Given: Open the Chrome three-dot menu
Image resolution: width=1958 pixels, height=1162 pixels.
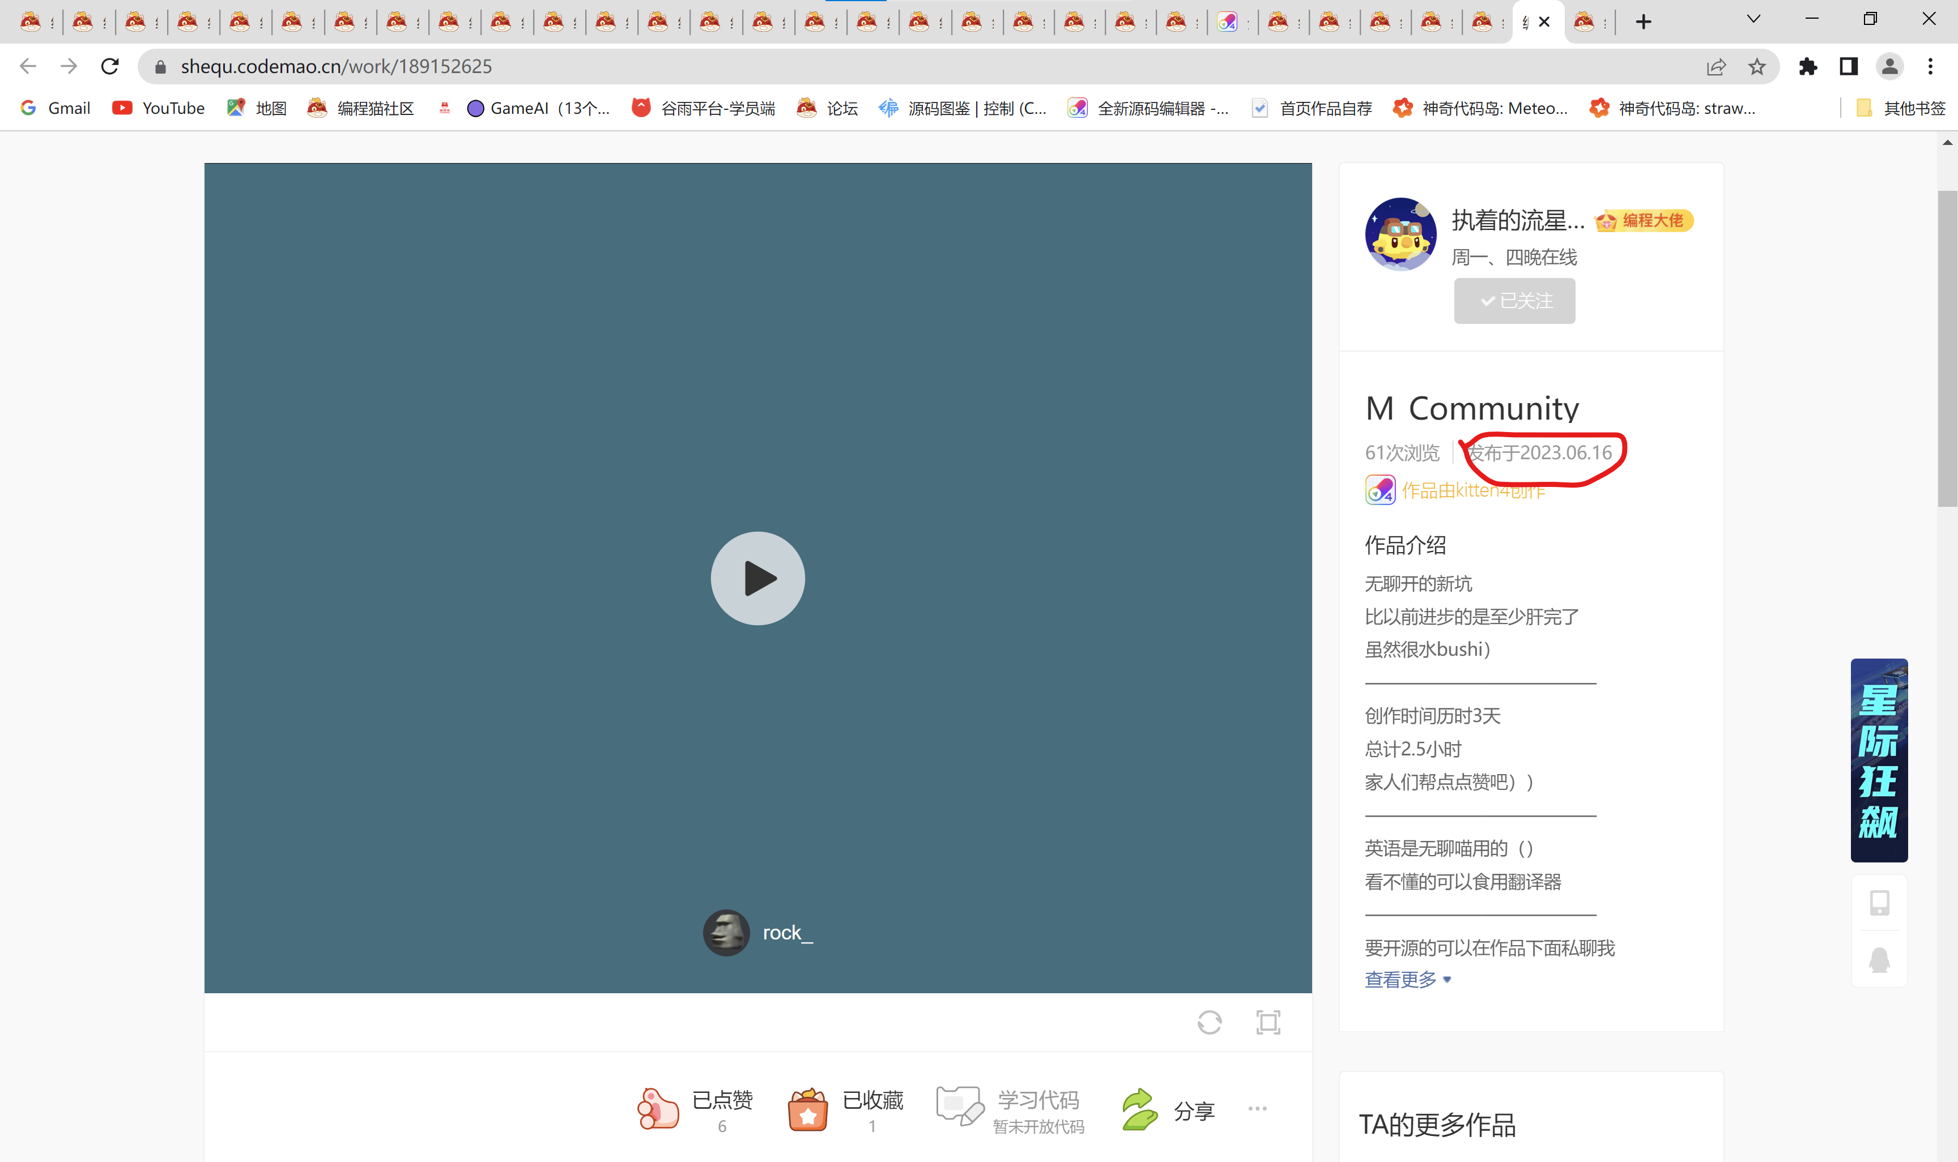Looking at the screenshot, I should click(1930, 67).
